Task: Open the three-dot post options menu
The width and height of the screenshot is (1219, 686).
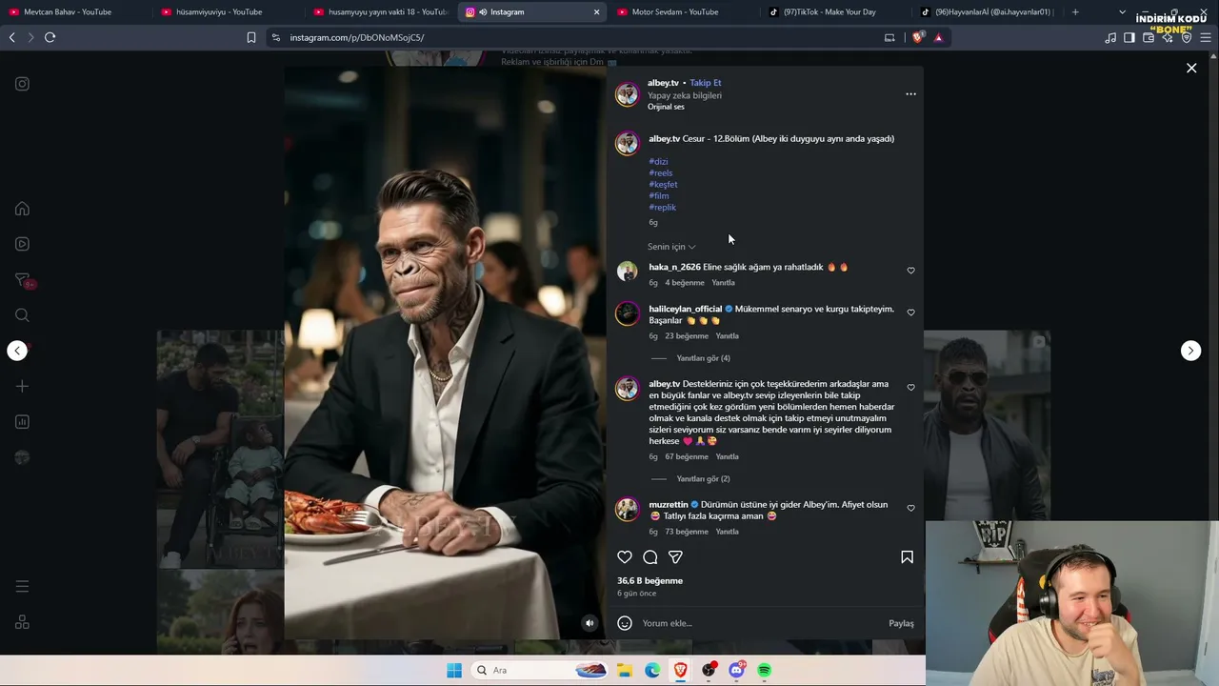Action: pos(910,94)
